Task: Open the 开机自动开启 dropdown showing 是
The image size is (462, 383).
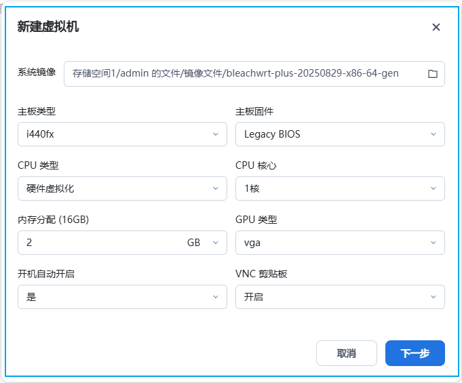Action: 122,297
